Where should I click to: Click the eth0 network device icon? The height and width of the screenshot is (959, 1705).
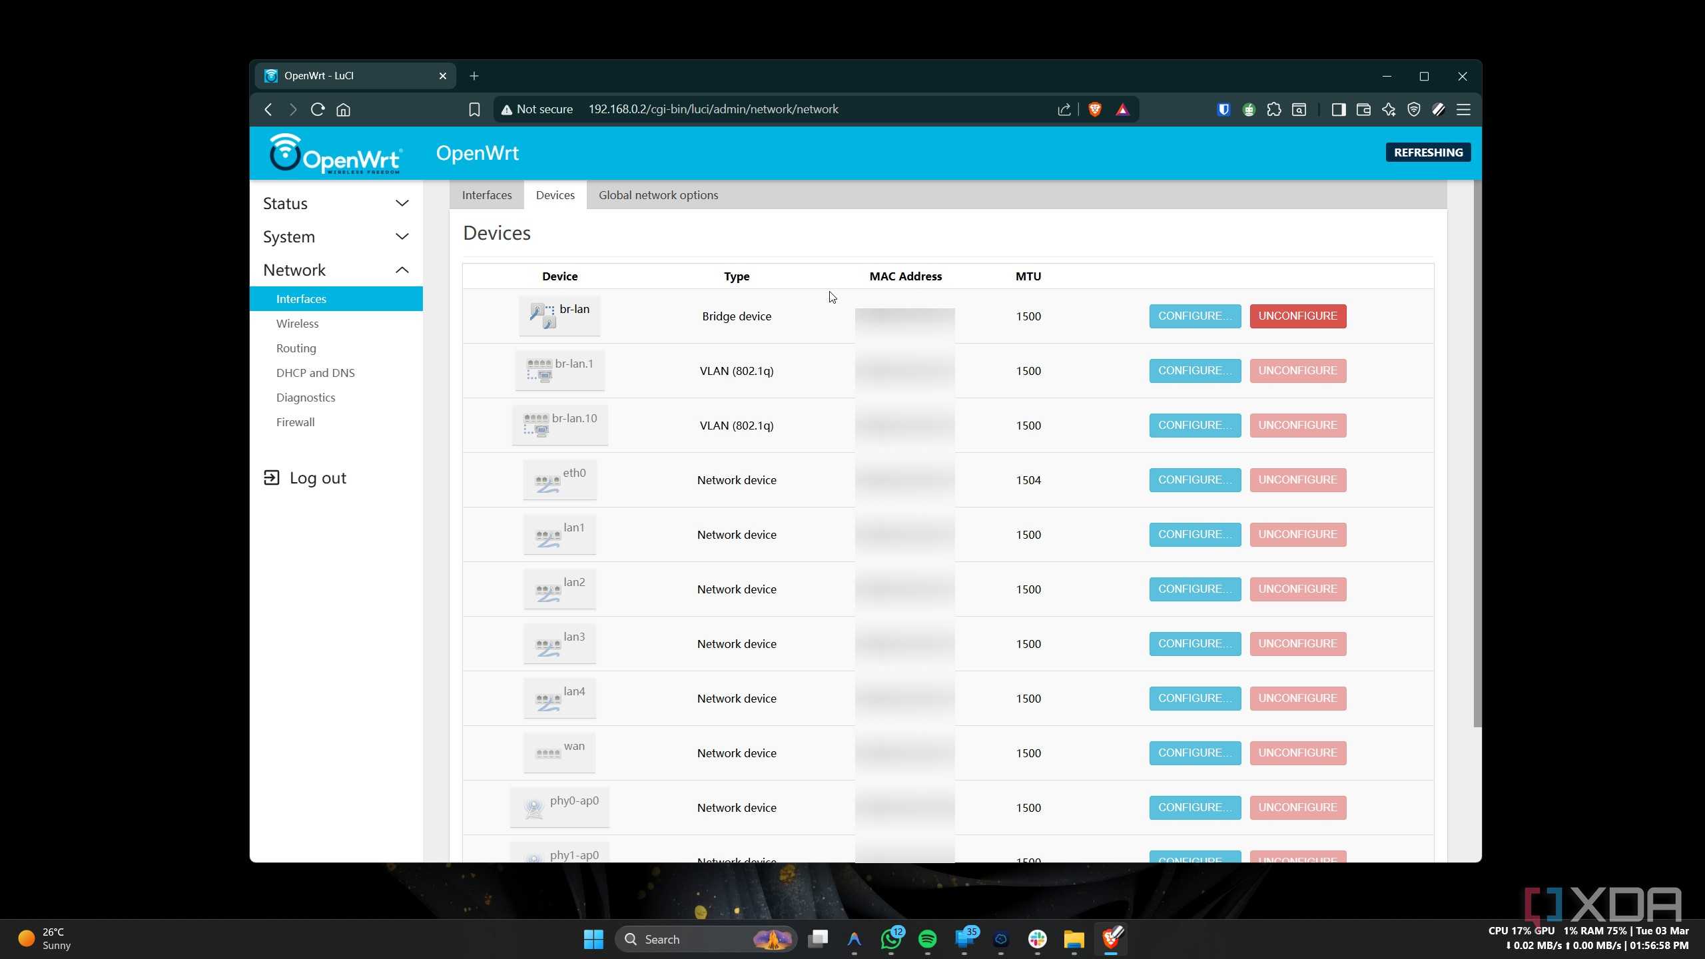pos(547,482)
